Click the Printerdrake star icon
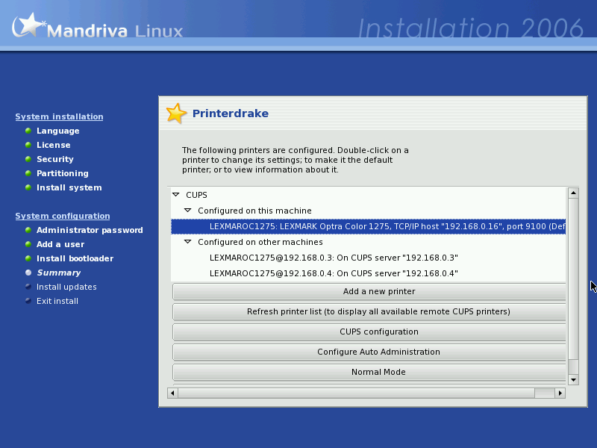The image size is (597, 448). pos(176,113)
